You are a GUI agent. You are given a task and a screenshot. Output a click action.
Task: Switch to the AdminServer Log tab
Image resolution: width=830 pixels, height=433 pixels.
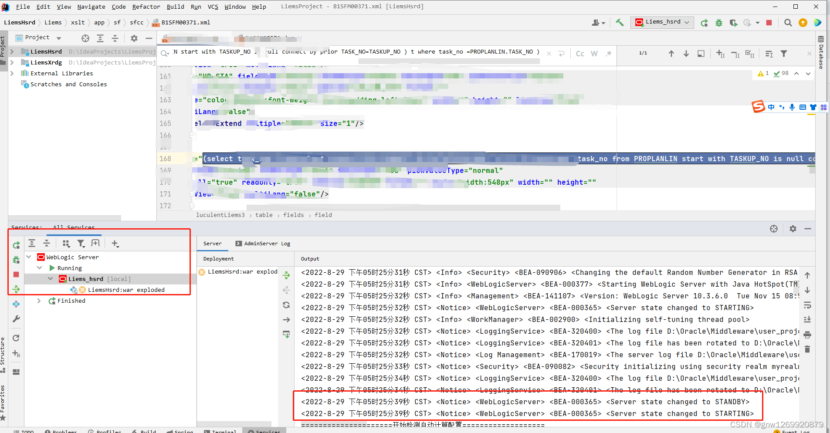pos(267,244)
